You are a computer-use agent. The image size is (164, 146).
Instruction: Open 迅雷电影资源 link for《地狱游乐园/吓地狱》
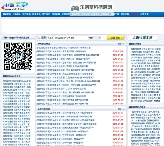(65, 120)
